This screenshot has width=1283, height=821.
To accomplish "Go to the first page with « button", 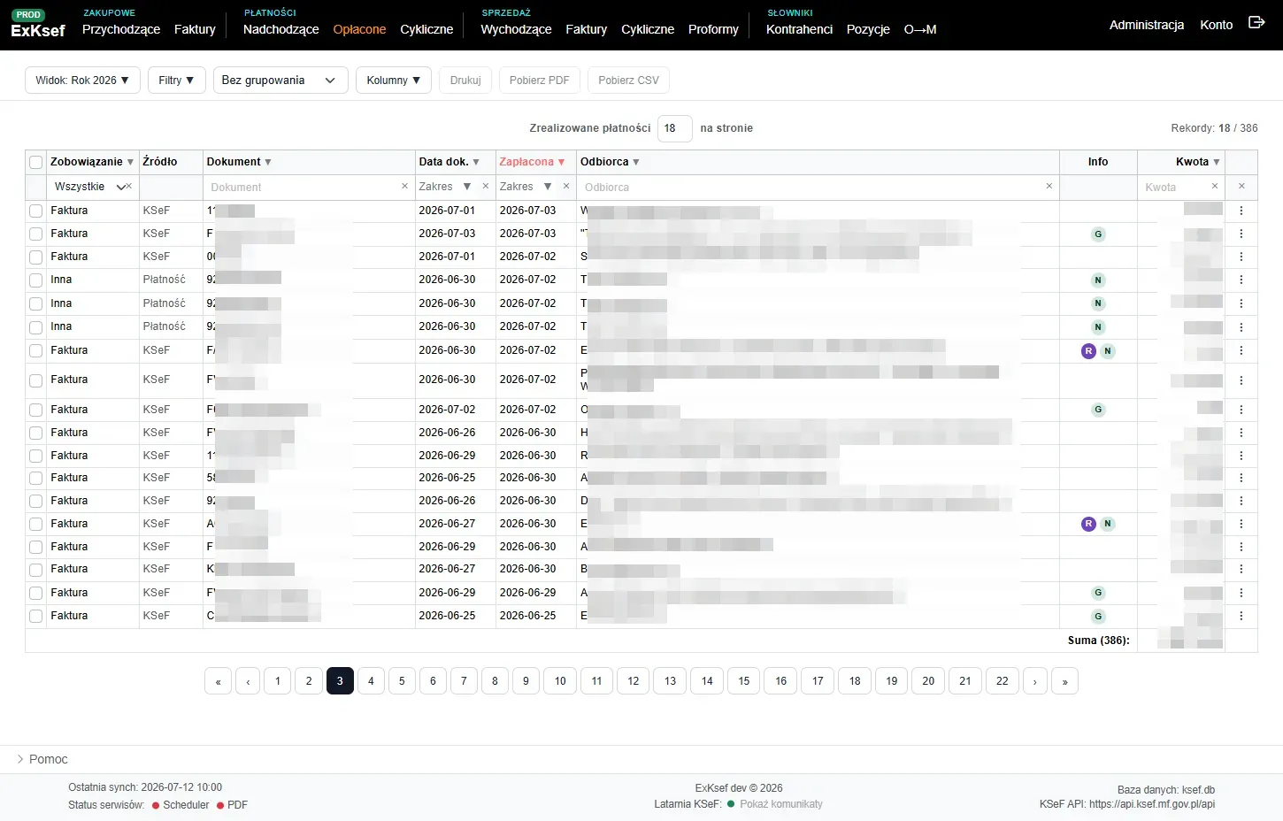I will (x=219, y=681).
